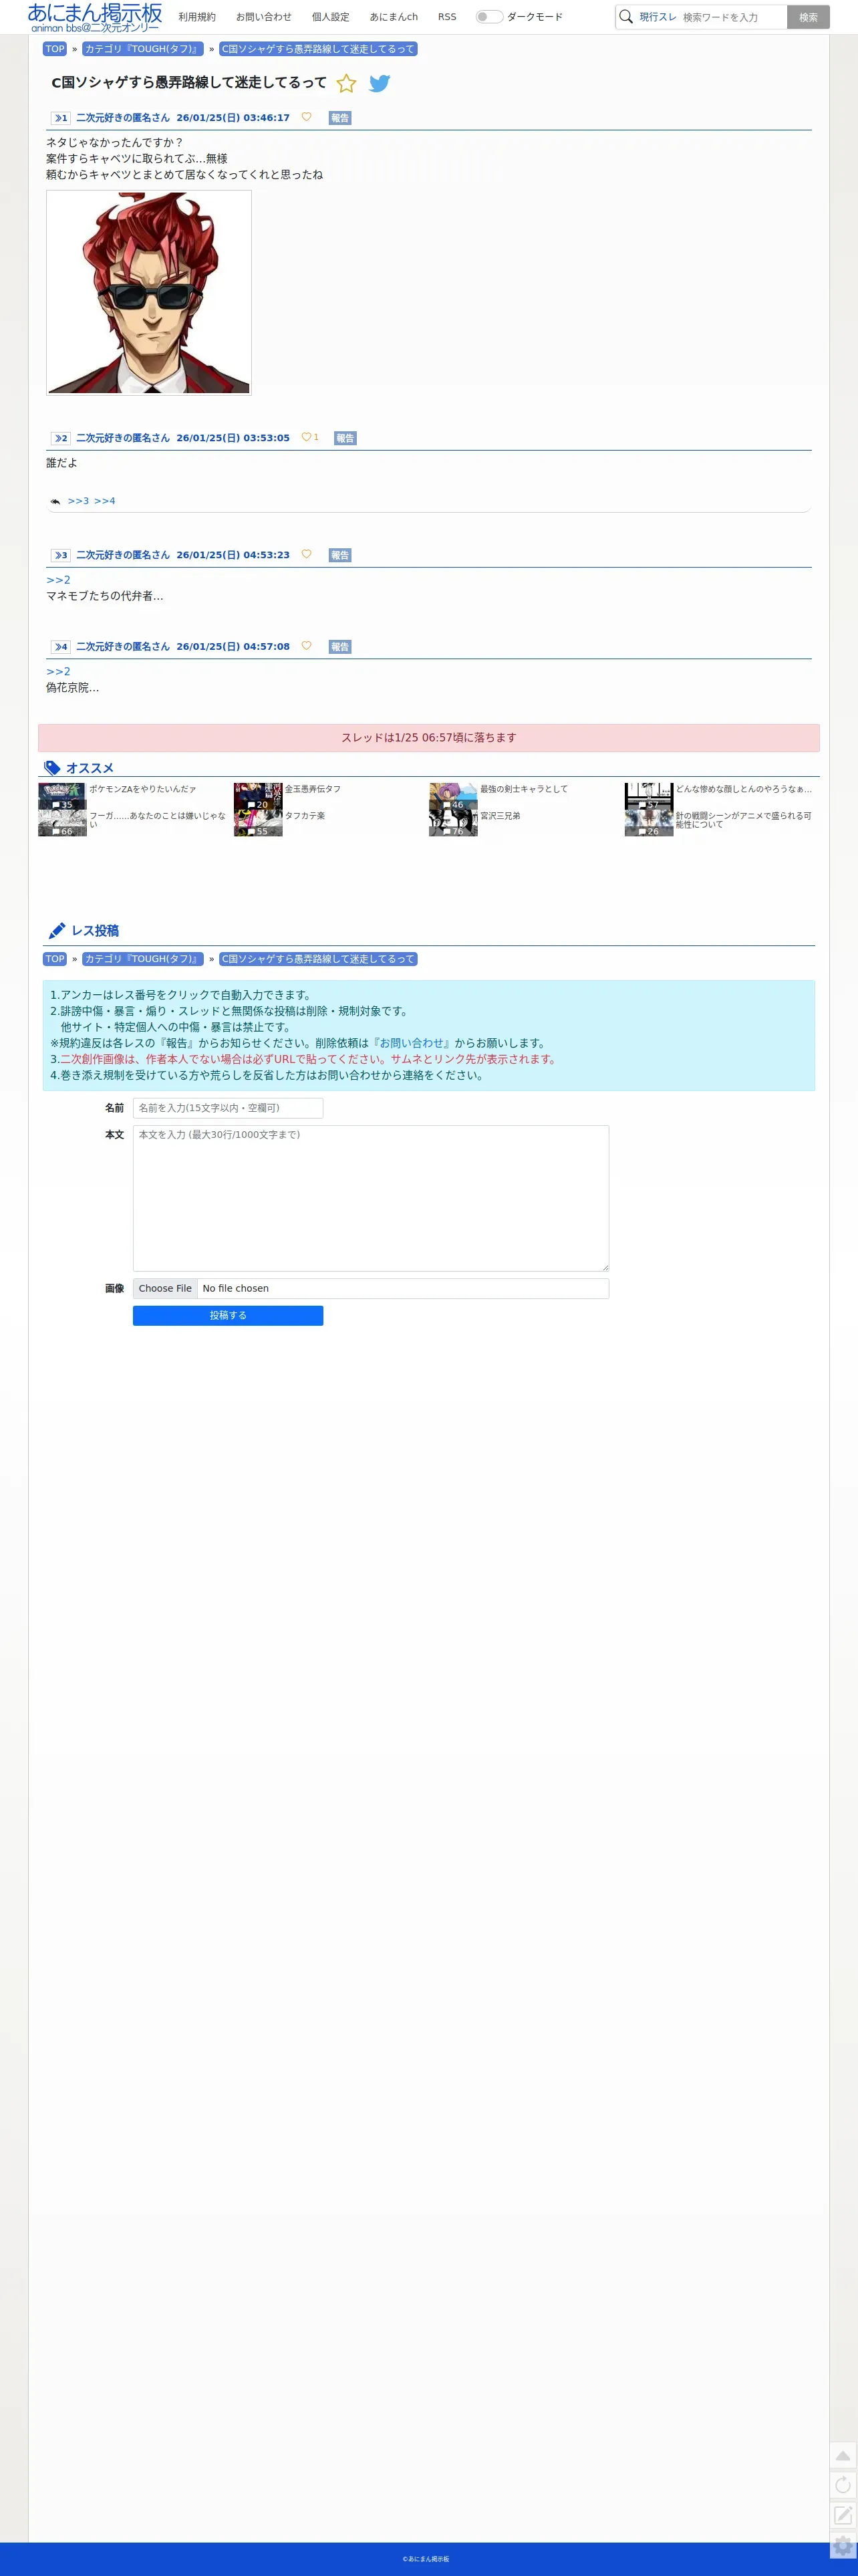Open あにまんch in the header
This screenshot has width=858, height=2576.
pos(394,17)
